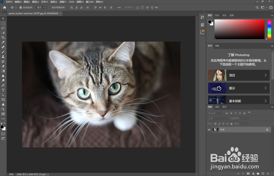Enable the 显示变换控件 checkbox
Image resolution: width=274 pixels, height=176 pixels.
point(49,8)
